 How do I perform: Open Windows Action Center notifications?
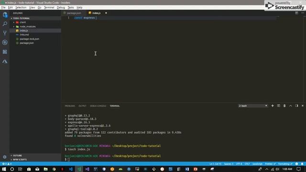(x=298, y=169)
